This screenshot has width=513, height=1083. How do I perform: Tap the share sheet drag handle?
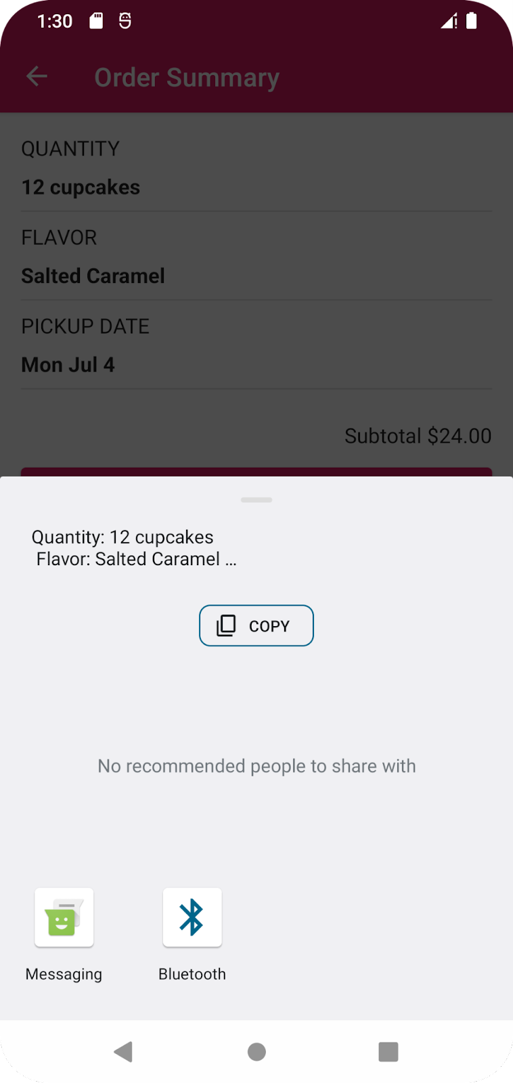[256, 500]
